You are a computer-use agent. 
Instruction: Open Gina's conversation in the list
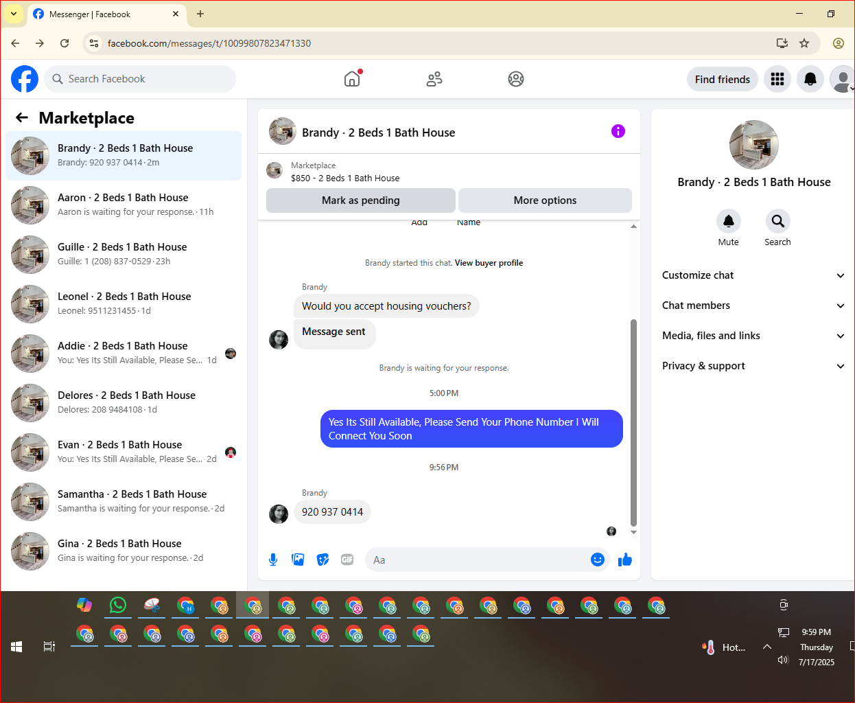tap(124, 551)
